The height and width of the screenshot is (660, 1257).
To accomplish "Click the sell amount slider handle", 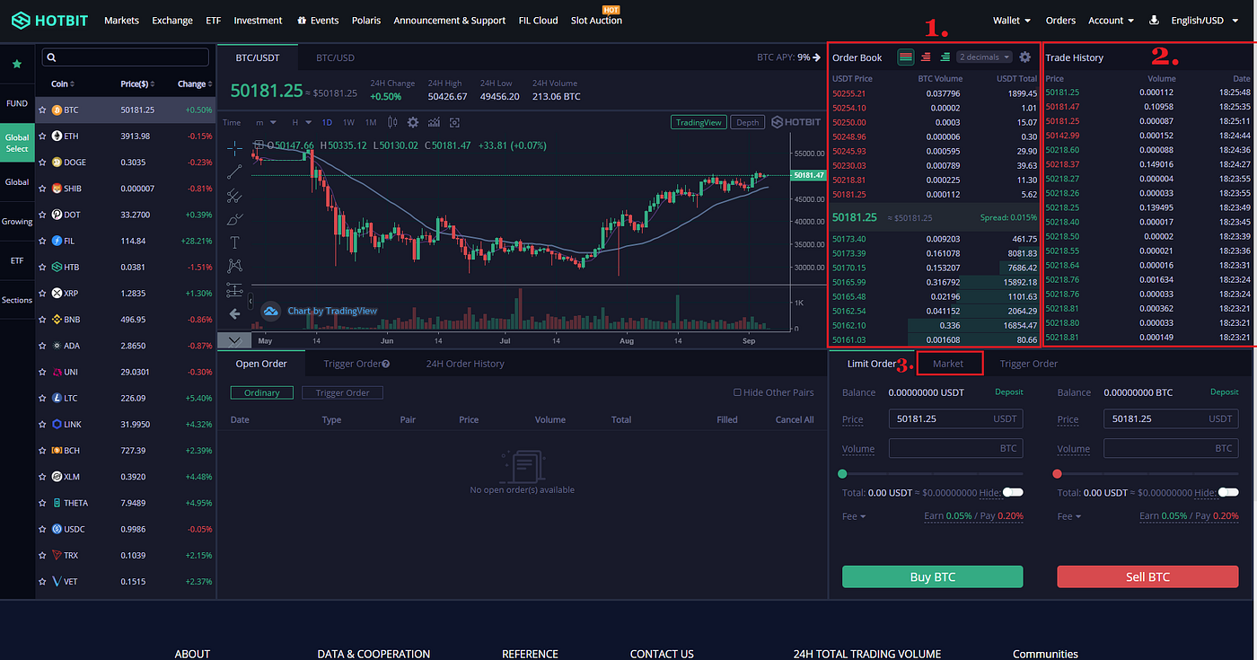I will [x=1057, y=473].
